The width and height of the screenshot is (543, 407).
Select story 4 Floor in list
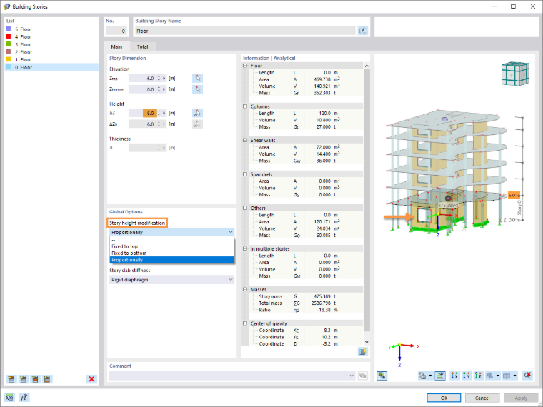tap(52, 36)
